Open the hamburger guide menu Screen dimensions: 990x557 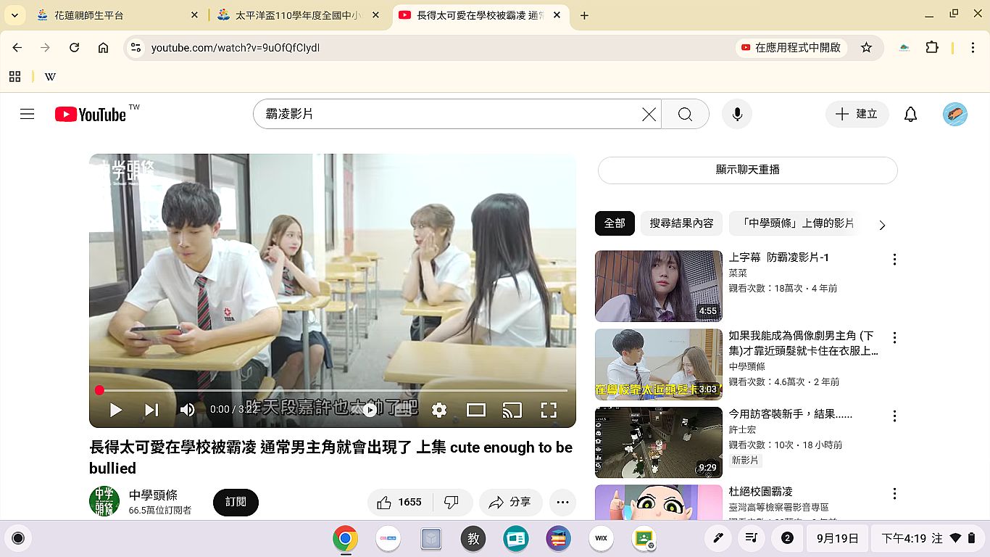click(28, 114)
